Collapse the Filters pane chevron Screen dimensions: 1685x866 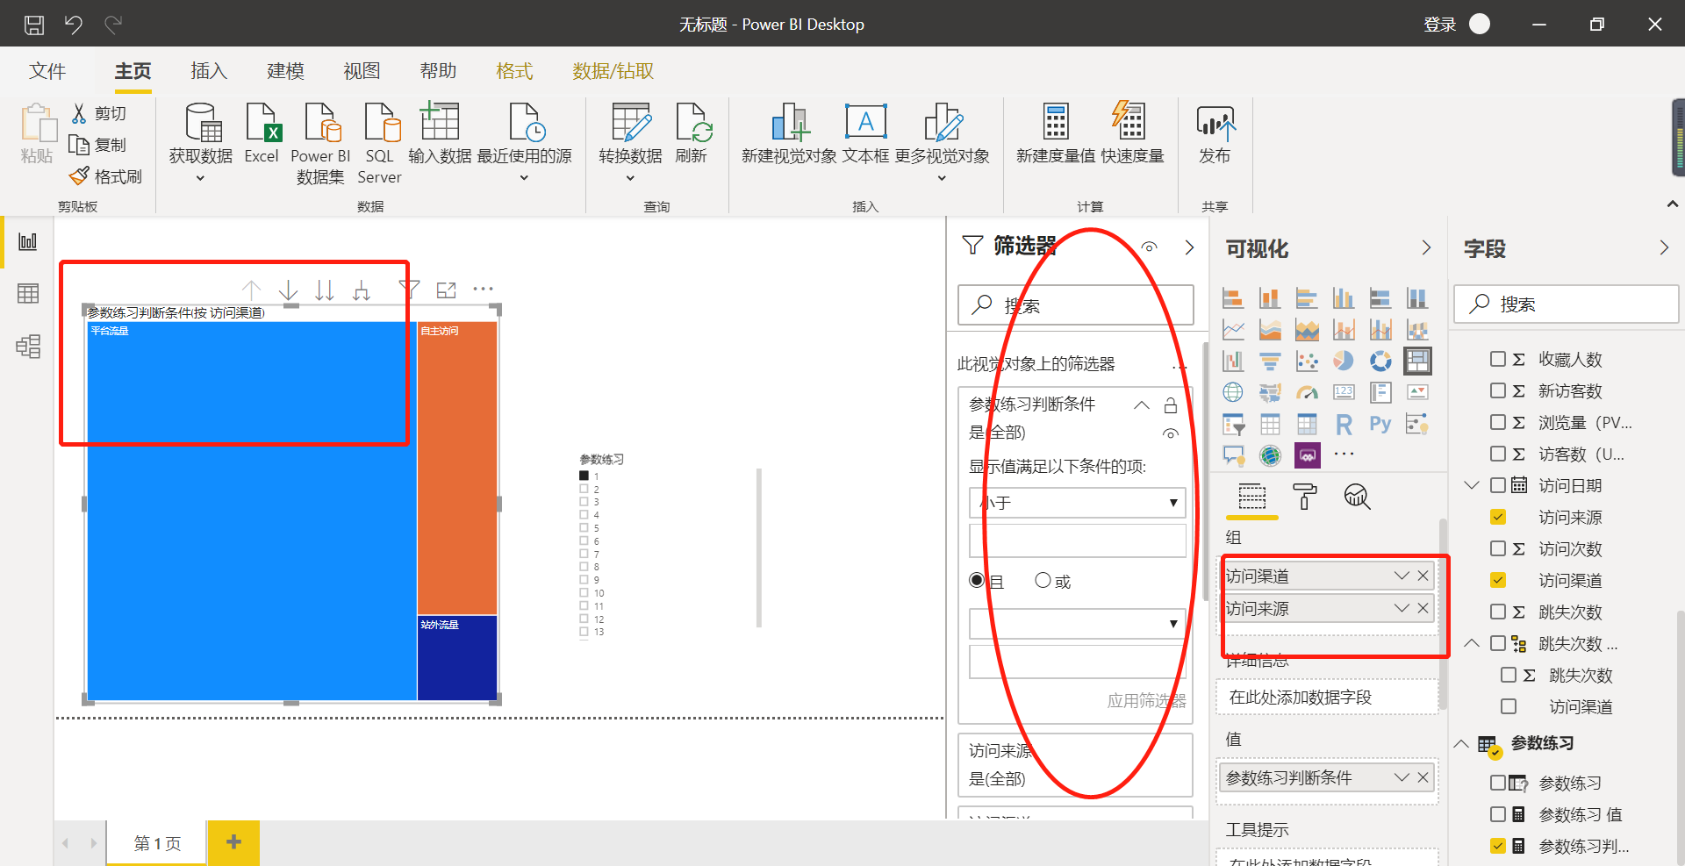(1189, 247)
